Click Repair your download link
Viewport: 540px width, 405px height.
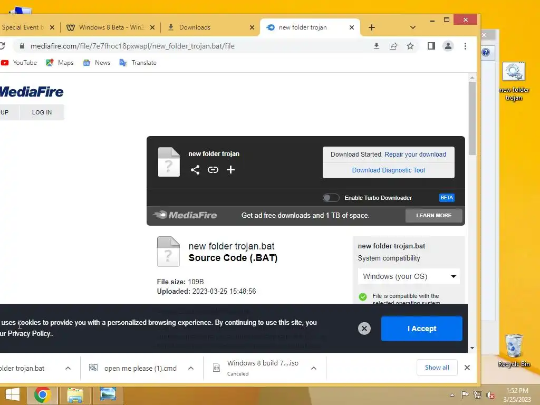click(x=416, y=155)
